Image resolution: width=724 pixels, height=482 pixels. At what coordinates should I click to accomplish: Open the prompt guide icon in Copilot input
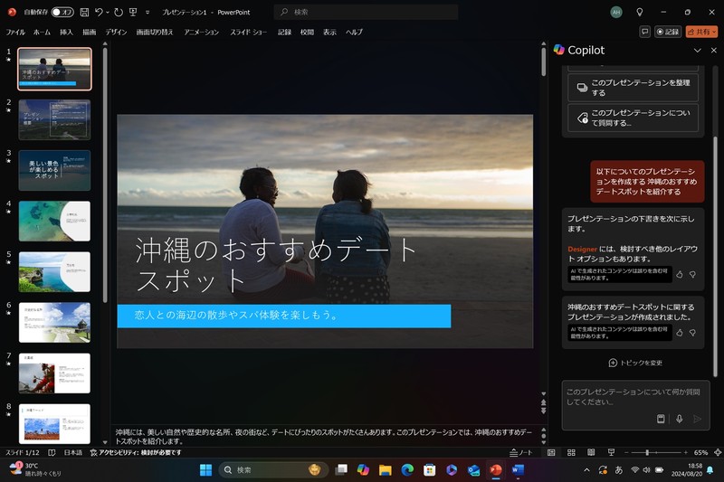pyautogui.click(x=661, y=419)
